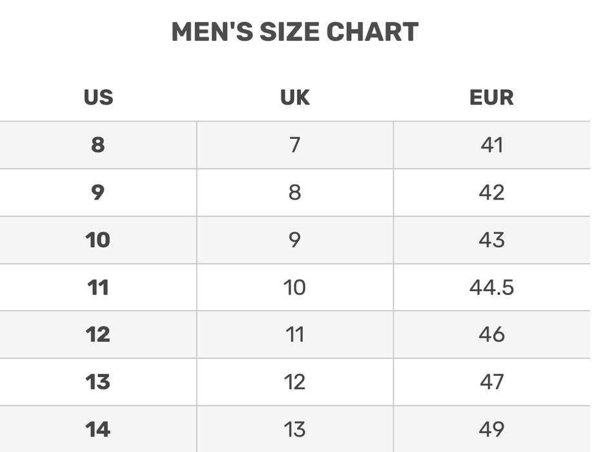592x452 pixels.
Task: Click EUR size 41 cell
Action: point(491,145)
